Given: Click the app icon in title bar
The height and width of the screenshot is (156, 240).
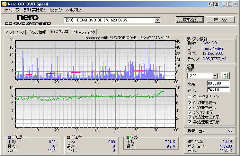Looking at the screenshot, I should pyautogui.click(x=4, y=4).
